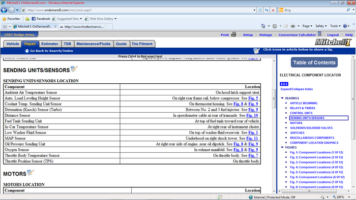
Task: Click Go Back to Search/Index
Action: coord(49,51)
